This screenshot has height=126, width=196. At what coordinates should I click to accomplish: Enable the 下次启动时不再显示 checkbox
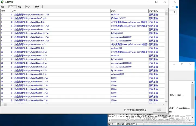pyautogui.click(x=125, y=110)
